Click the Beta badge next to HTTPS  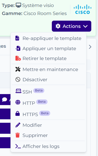45,113
